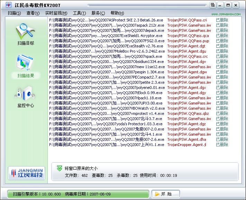Click the 开始 start button

[x=165, y=194]
